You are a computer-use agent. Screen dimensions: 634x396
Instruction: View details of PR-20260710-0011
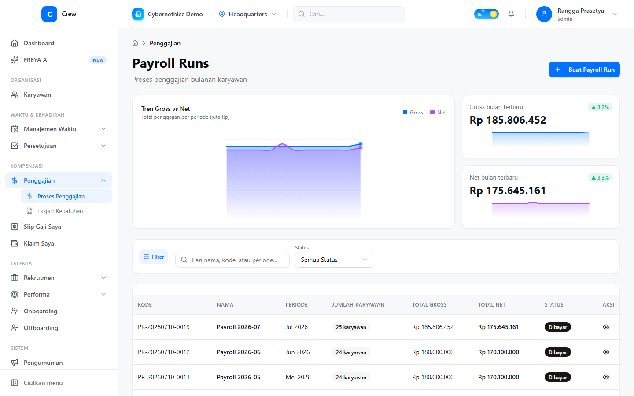(606, 377)
